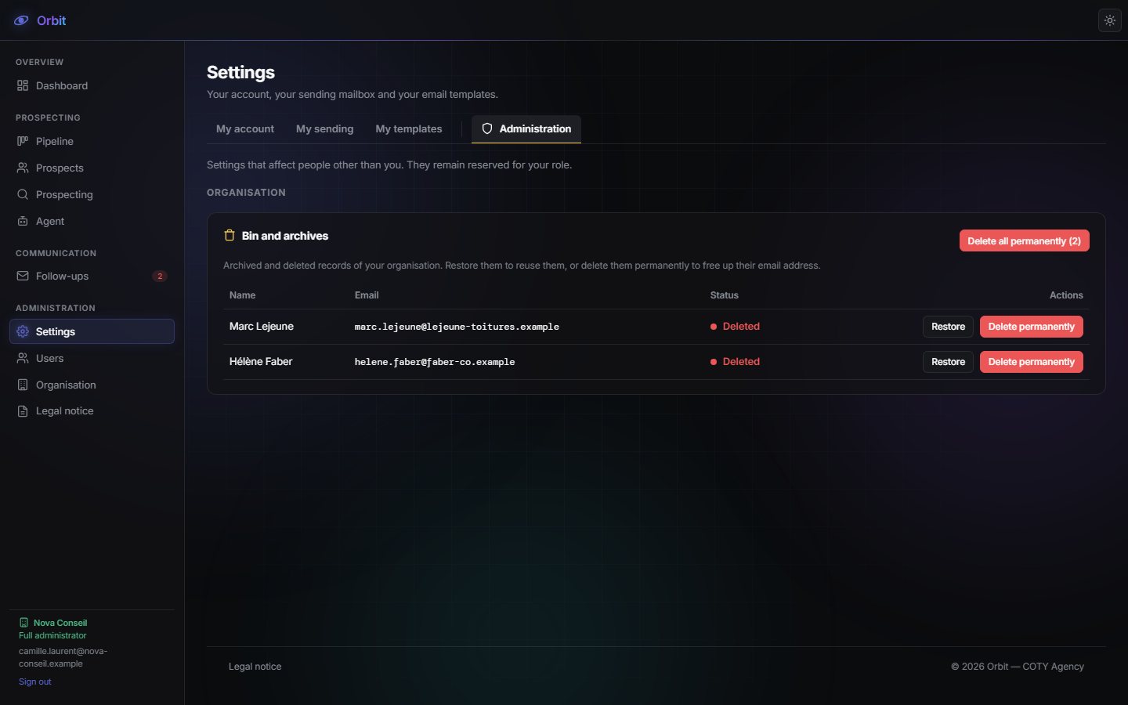Click the Prospects people icon
The image size is (1128, 705).
tap(23, 168)
